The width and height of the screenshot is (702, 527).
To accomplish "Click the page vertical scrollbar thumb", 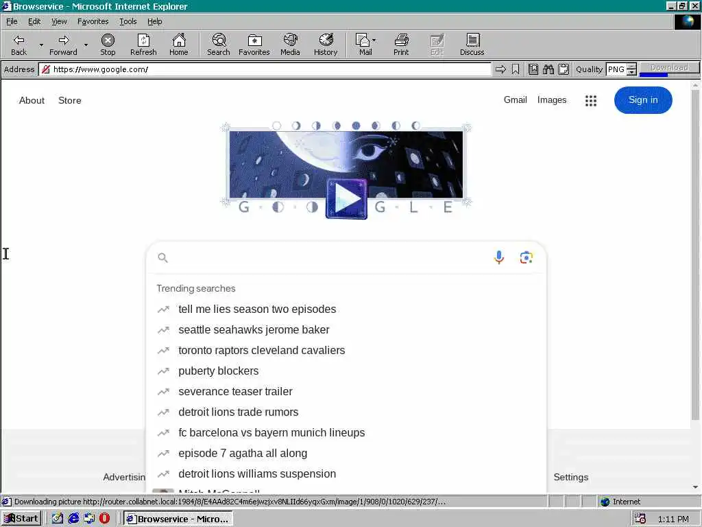I will point(695,255).
